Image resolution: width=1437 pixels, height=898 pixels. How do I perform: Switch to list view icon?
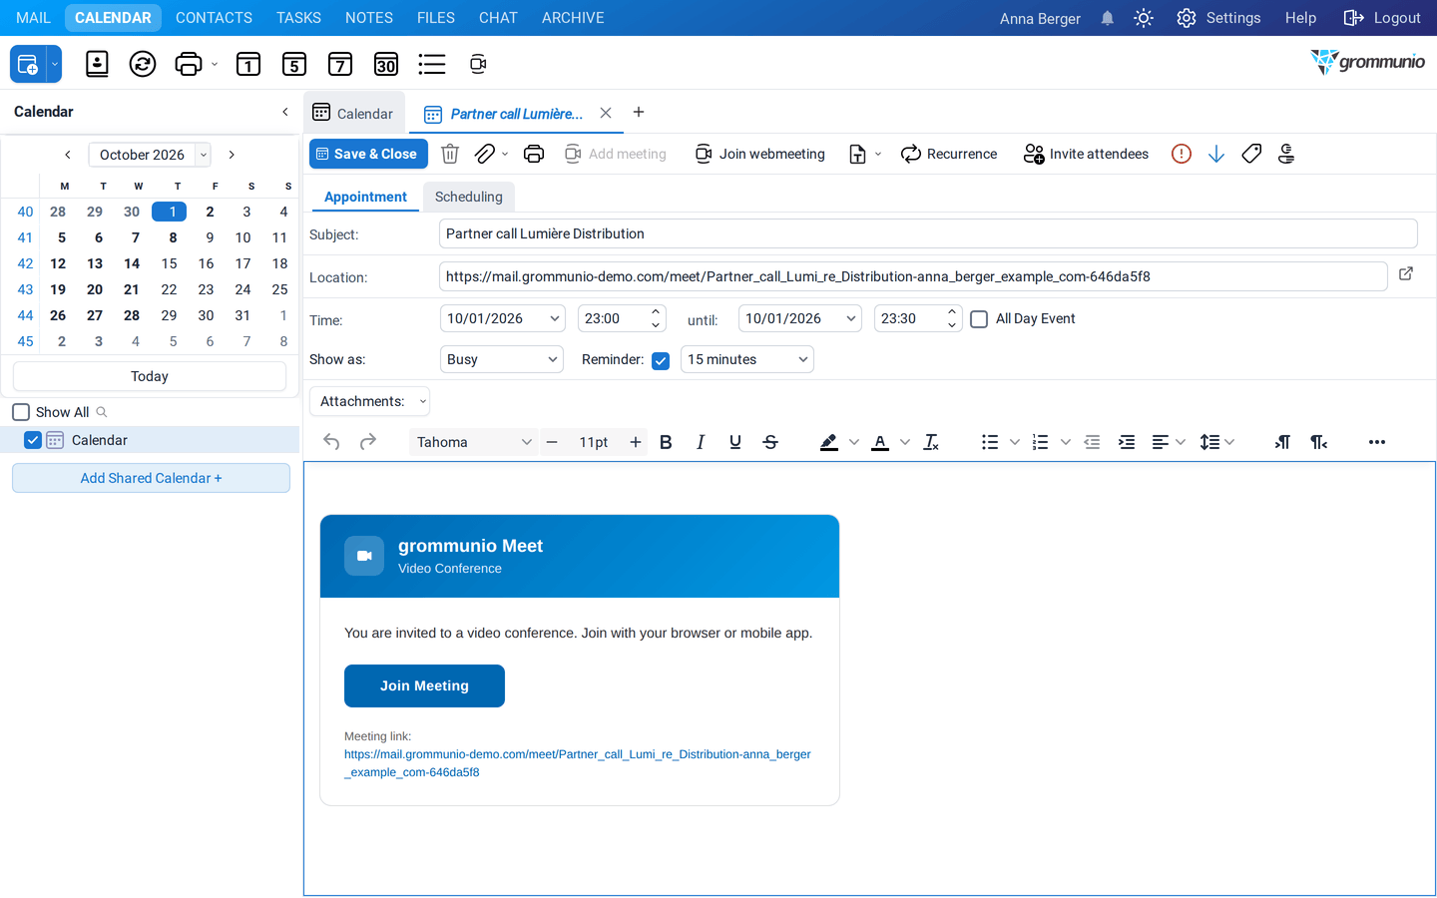(x=432, y=64)
